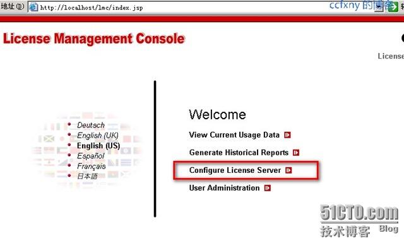Open Generate Historical Reports link
This screenshot has height=243, width=404.
pos(239,153)
